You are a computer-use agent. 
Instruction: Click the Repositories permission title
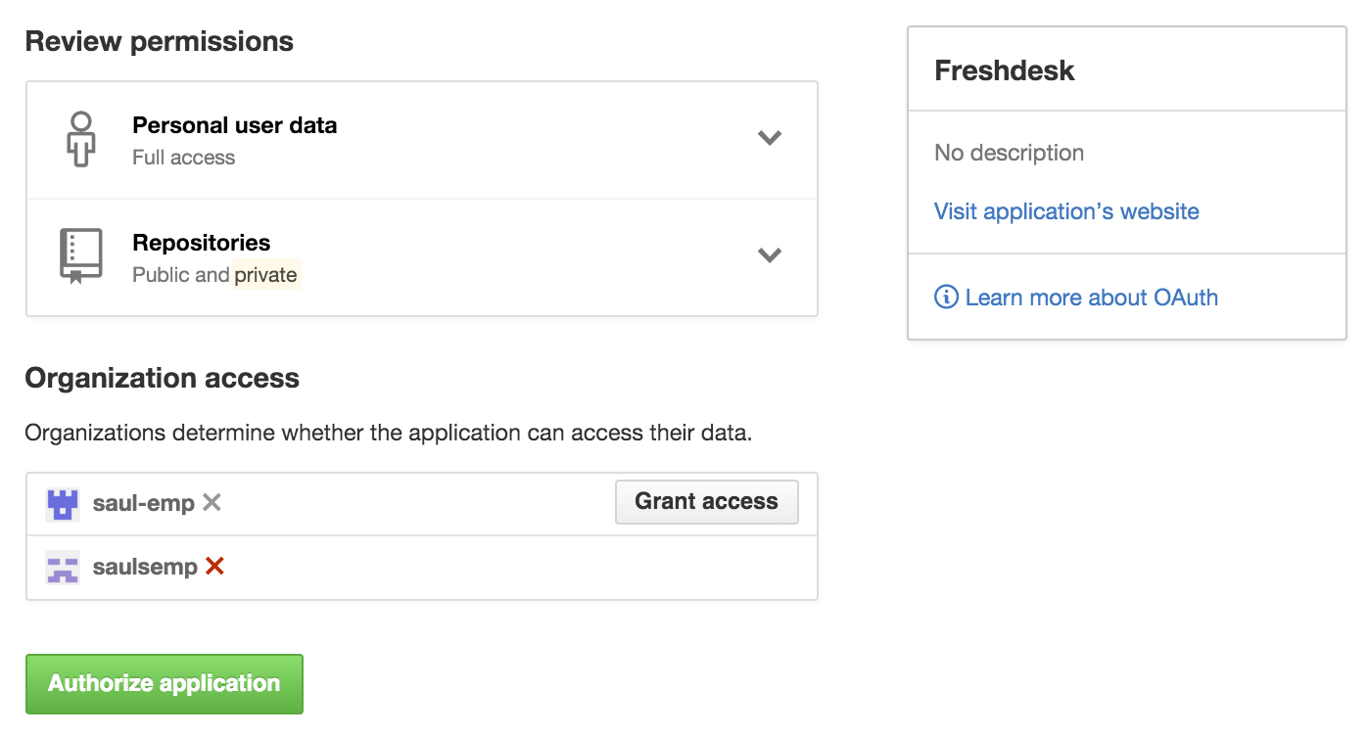click(x=202, y=243)
